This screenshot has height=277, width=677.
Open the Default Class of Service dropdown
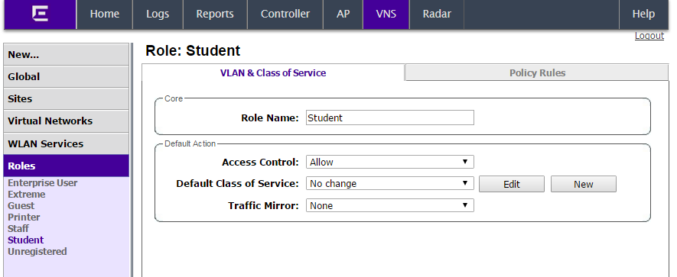coord(390,183)
